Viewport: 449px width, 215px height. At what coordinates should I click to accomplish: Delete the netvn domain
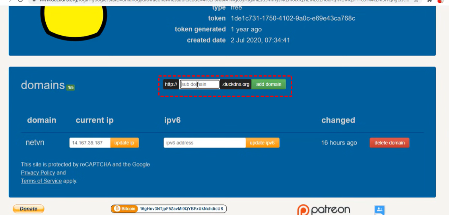389,143
